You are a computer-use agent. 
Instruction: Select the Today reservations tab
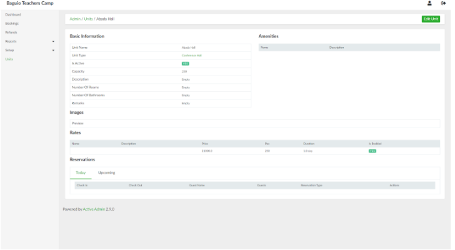click(81, 172)
